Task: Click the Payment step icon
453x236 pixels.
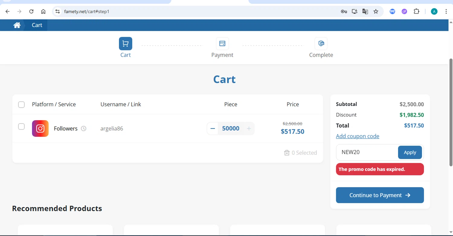Action: (222, 44)
